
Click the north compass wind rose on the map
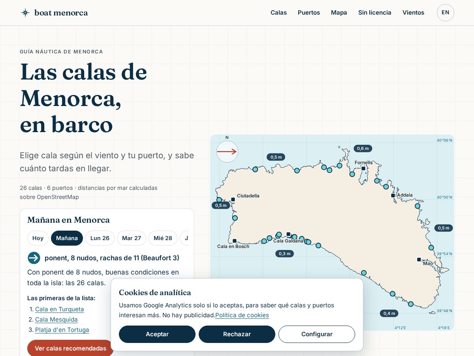tap(227, 151)
